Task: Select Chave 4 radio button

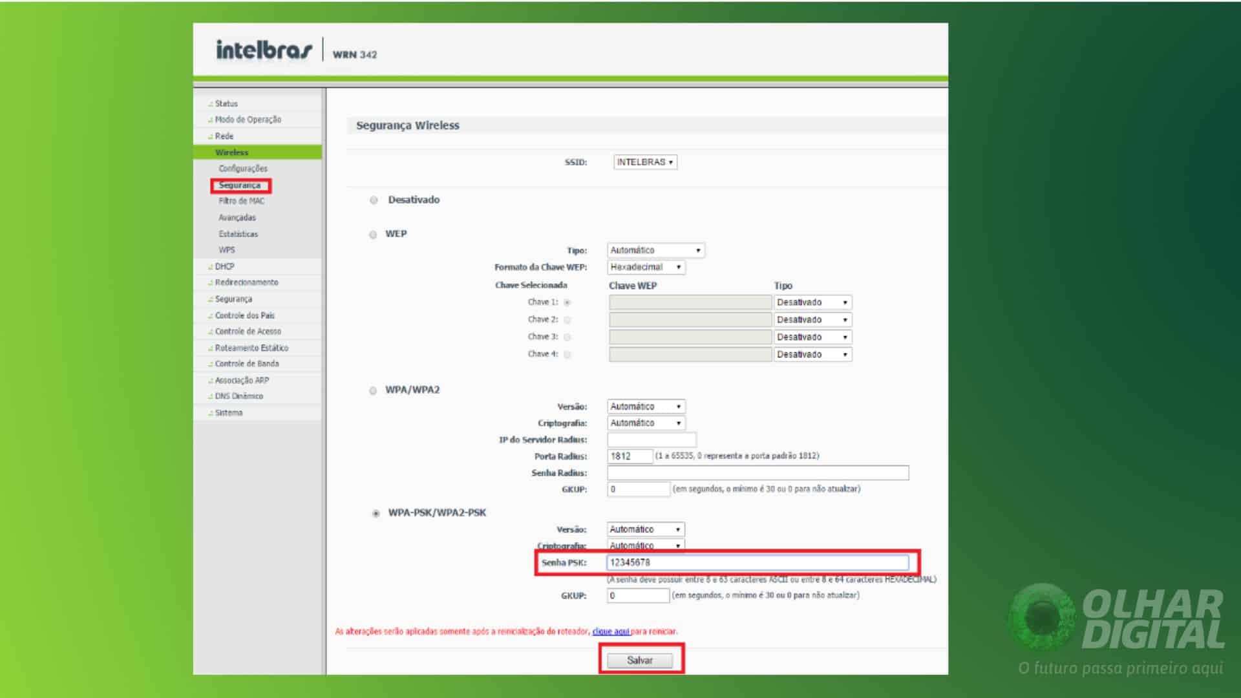Action: [567, 355]
